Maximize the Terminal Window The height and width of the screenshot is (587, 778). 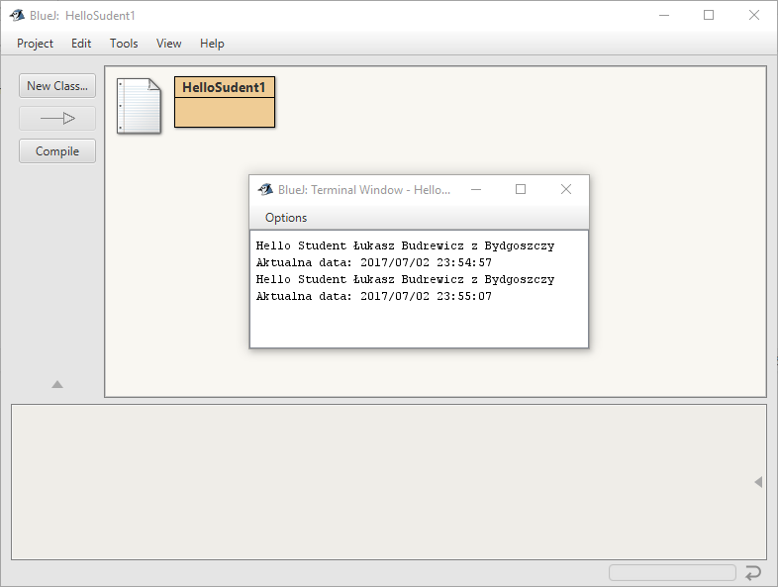click(x=521, y=190)
